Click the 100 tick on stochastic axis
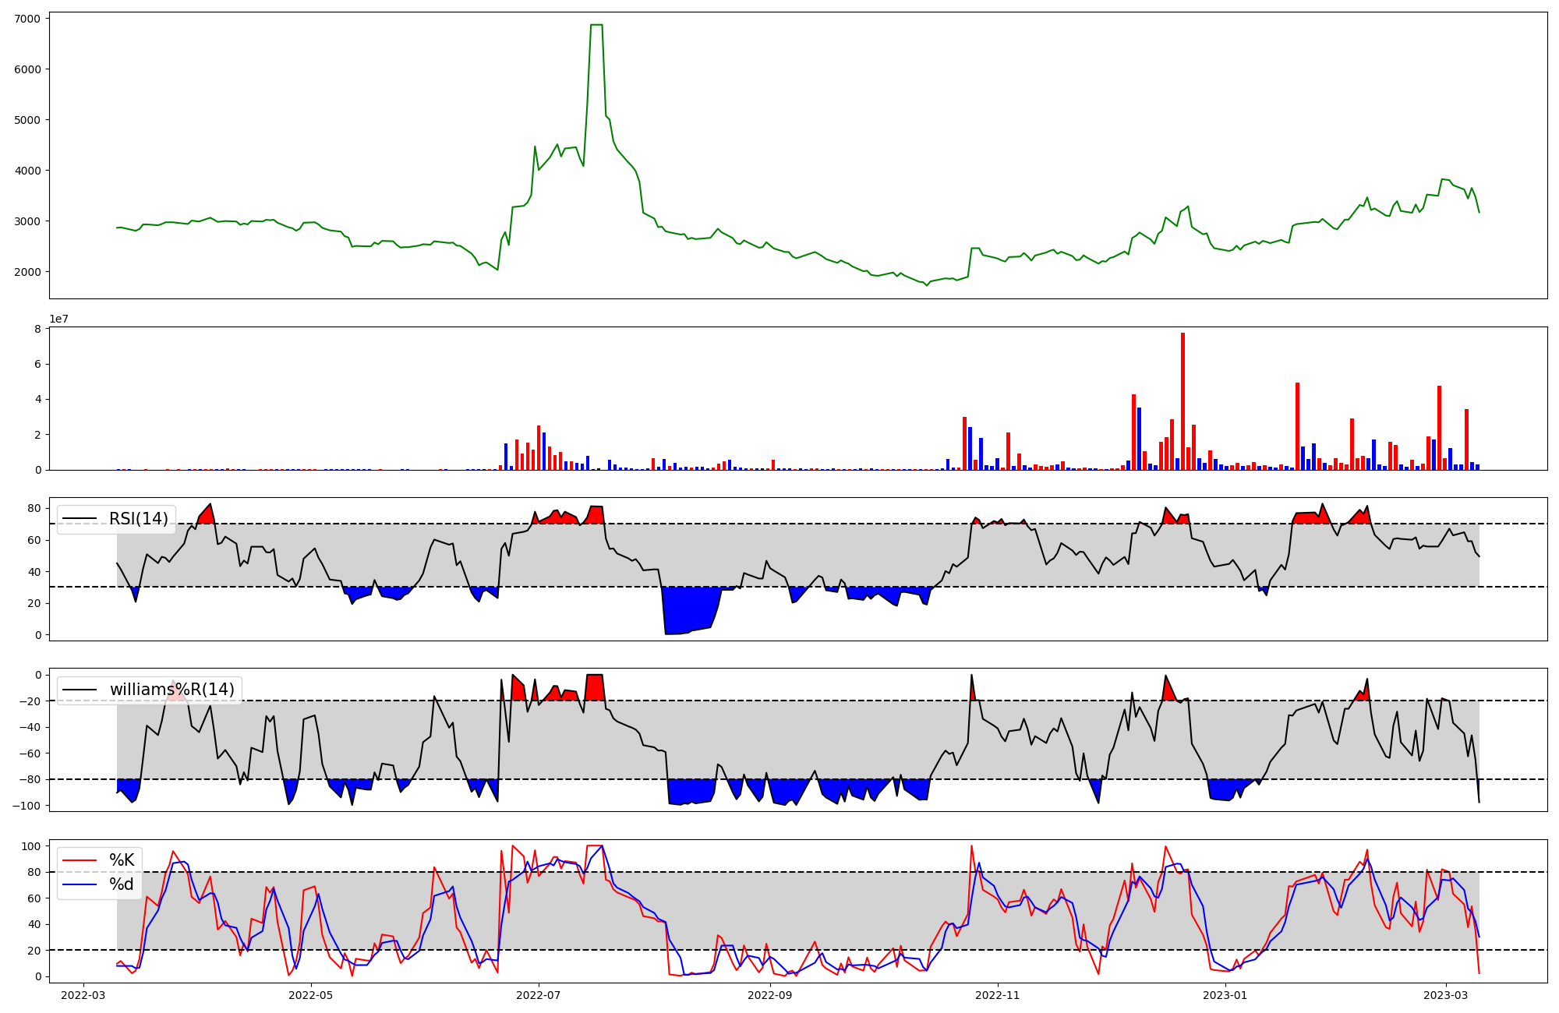The image size is (1559, 1013). click(33, 846)
